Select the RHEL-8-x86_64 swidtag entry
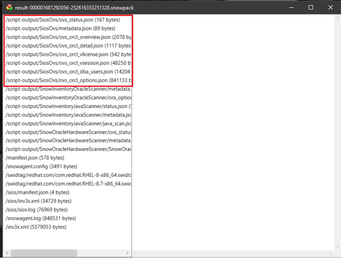Image resolution: width=341 pixels, height=258 pixels. 68,175
